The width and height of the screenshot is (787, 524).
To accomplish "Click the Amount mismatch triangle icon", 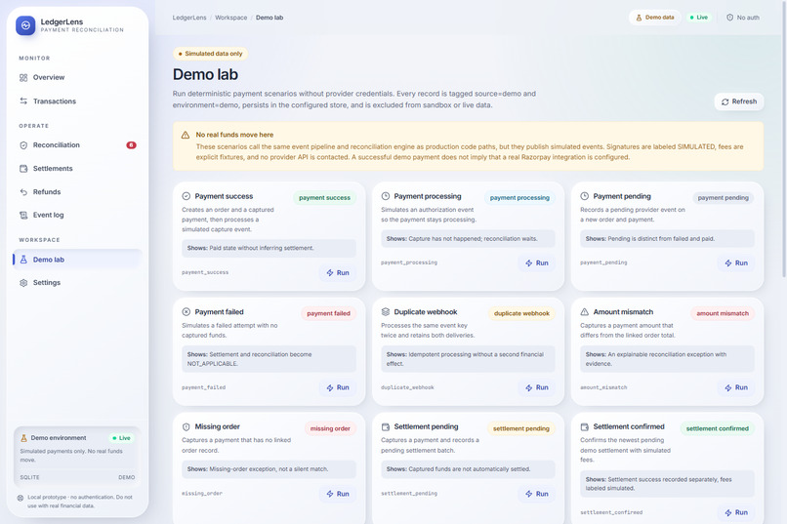I will [x=585, y=312].
